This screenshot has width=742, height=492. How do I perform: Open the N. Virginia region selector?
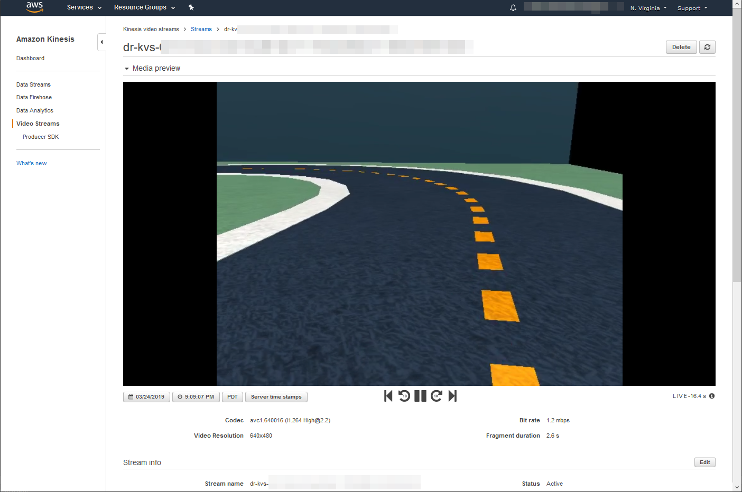[648, 8]
